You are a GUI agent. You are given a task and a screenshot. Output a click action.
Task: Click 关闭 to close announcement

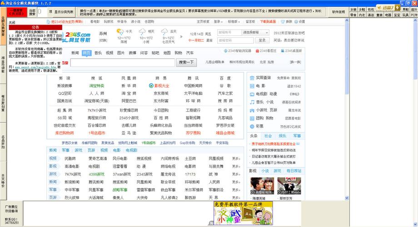[12, 23]
